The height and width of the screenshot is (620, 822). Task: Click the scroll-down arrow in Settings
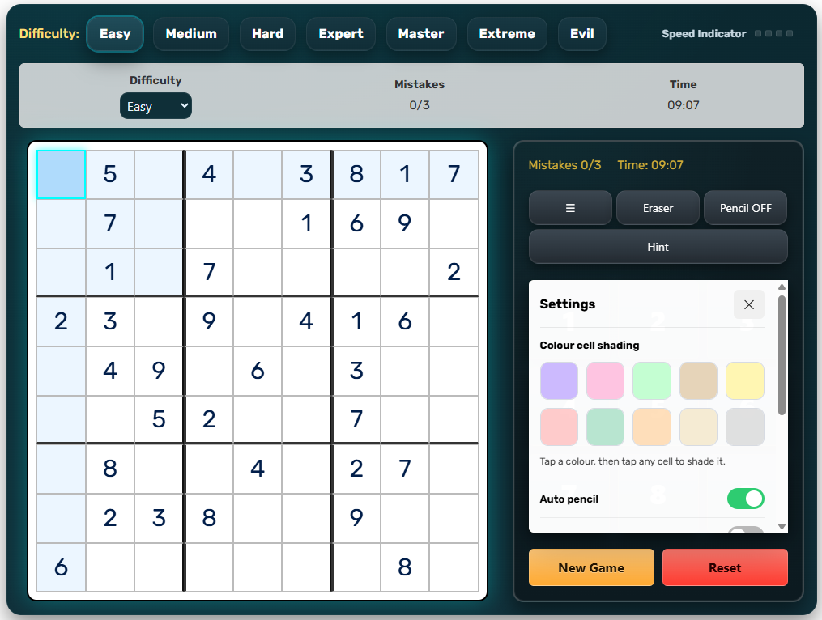[x=782, y=527]
